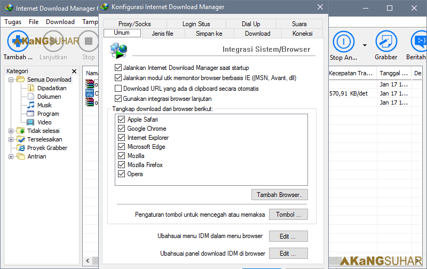
Task: Click the IDM title bar icon in main window
Action: tap(9, 8)
